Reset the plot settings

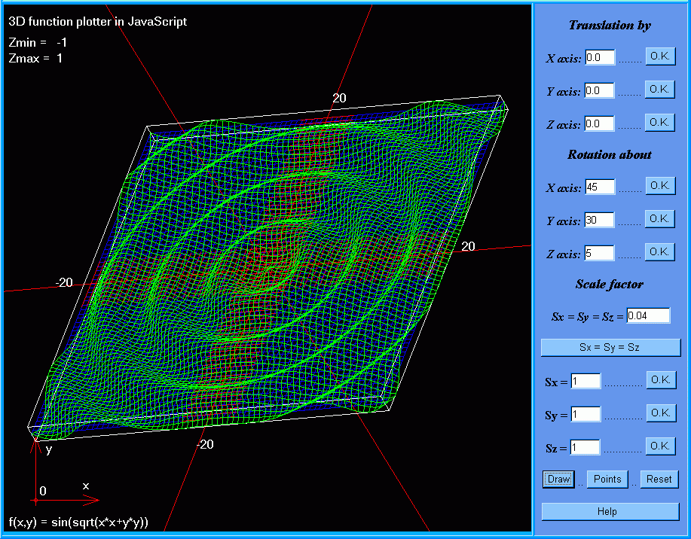pyautogui.click(x=659, y=480)
